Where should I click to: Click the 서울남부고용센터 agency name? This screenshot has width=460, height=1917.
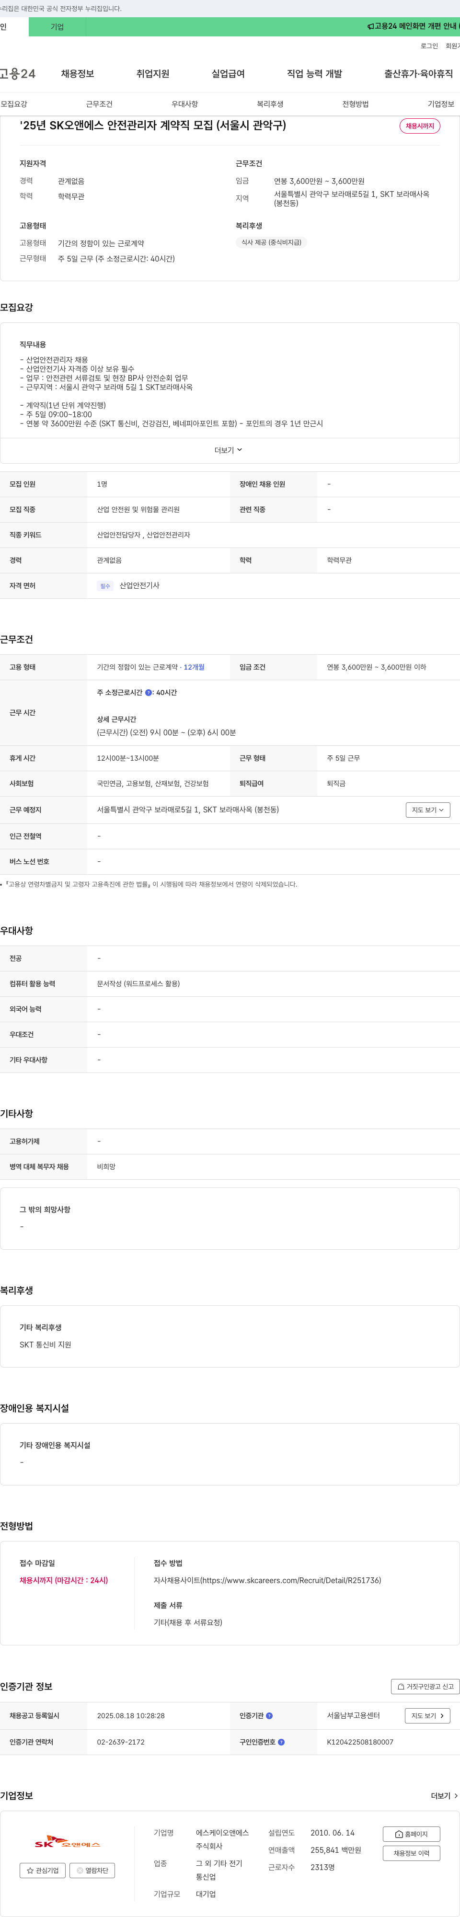(x=354, y=1716)
